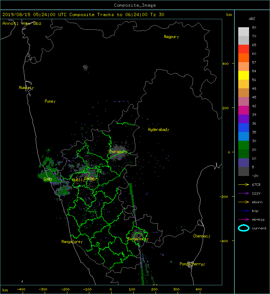The width and height of the screenshot is (270, 294).
Task: Select the blue bip arrow in legend
Action: tap(243, 211)
